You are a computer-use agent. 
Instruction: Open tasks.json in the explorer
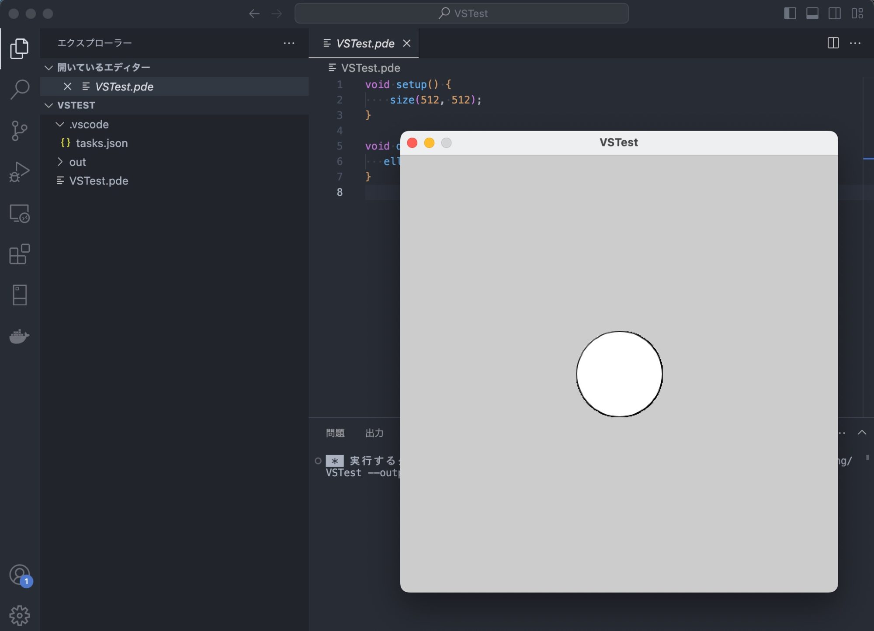[x=101, y=143]
